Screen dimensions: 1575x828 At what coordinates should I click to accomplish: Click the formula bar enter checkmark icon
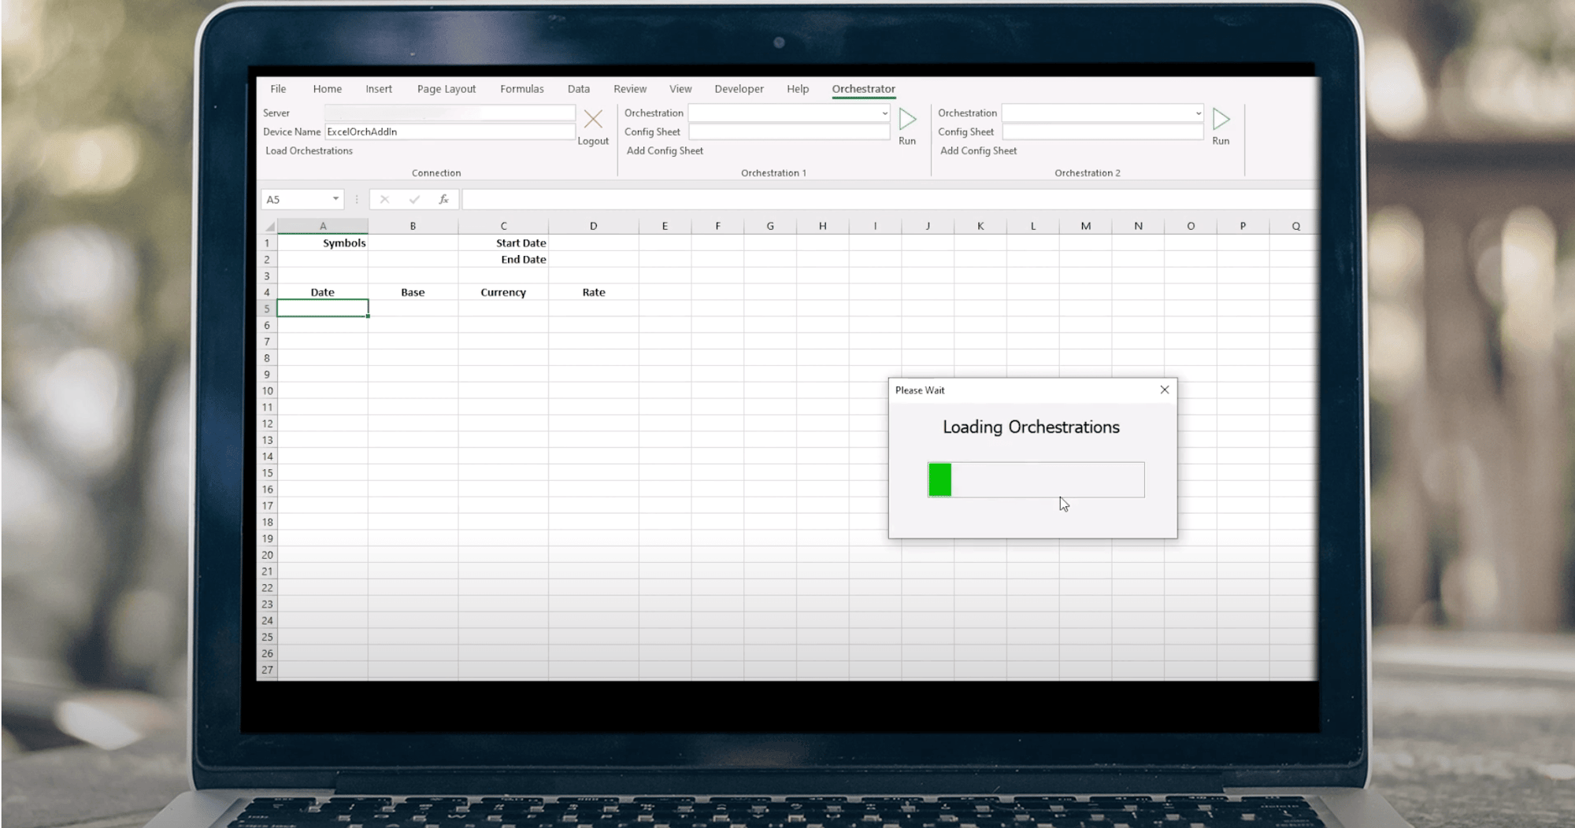(x=414, y=199)
